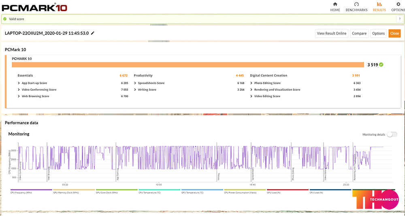Click the Productivity heading
This screenshot has height=216, width=405.
click(x=143, y=75)
